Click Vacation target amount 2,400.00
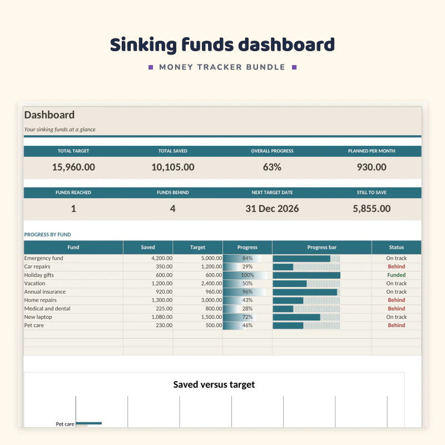The width and height of the screenshot is (445, 445). point(212,283)
